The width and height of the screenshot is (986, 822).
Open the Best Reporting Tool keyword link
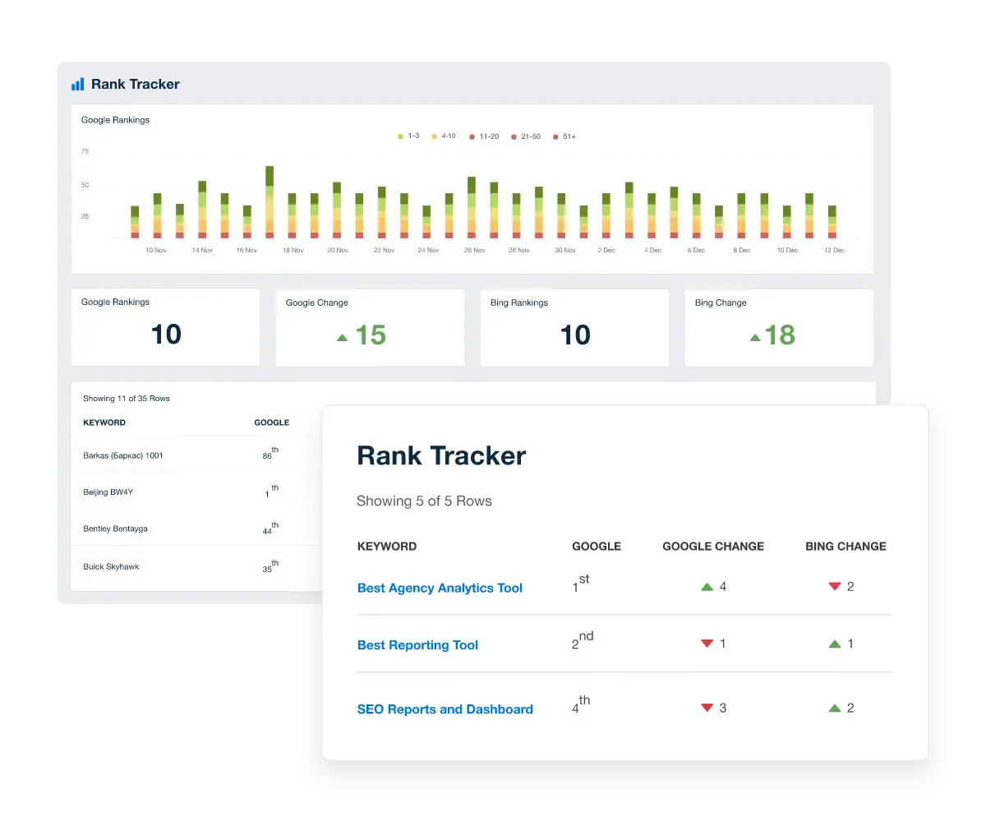coord(417,644)
